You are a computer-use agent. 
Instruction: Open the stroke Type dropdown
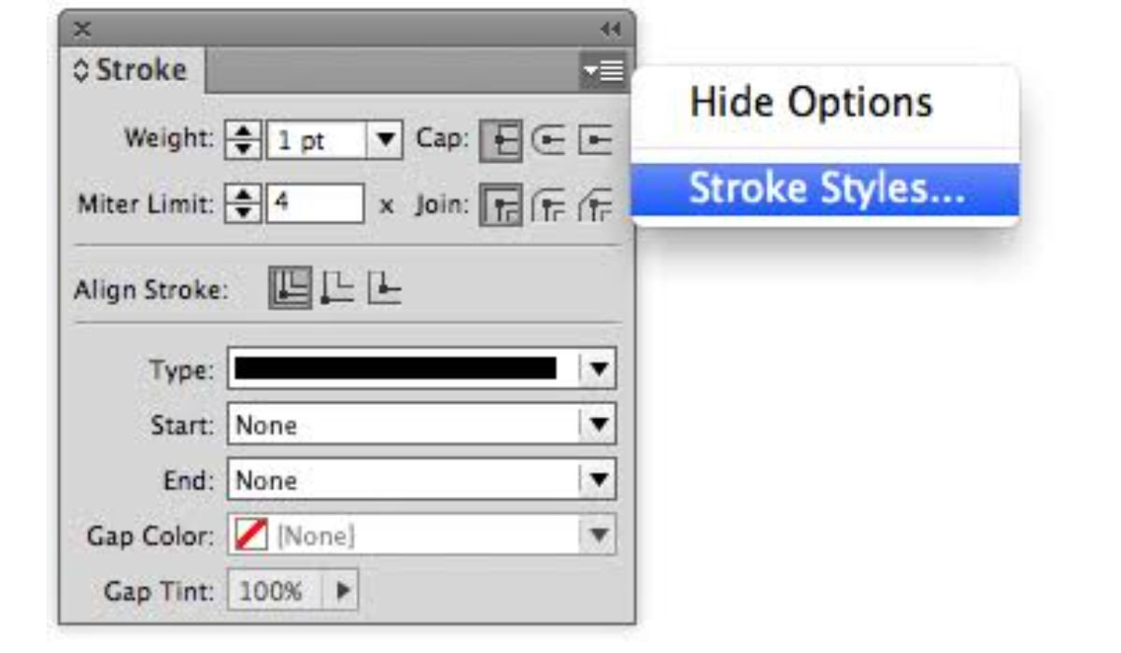click(x=599, y=370)
